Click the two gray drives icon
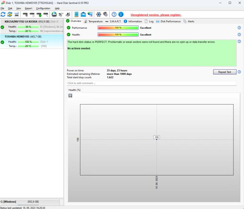Viewport: 244px width, 209px height. tap(61, 15)
